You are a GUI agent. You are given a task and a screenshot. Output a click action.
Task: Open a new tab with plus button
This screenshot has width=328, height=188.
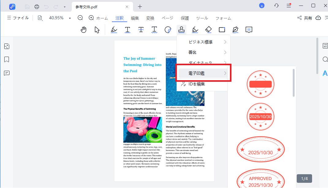140,6
